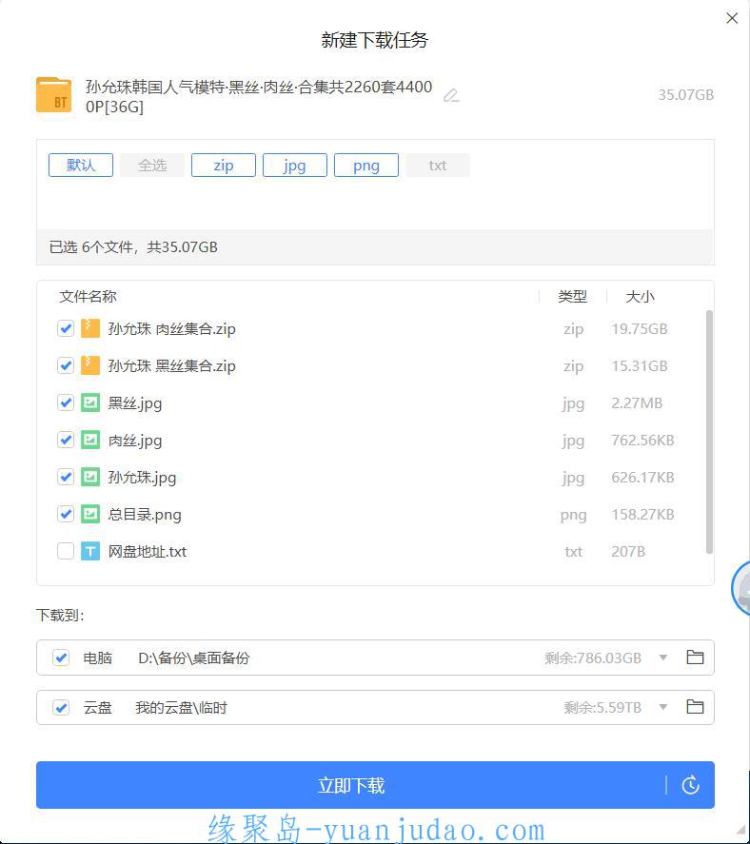Viewport: 750px width, 844px height.
Task: Expand the 电脑 path dropdown arrow
Action: pos(663,658)
